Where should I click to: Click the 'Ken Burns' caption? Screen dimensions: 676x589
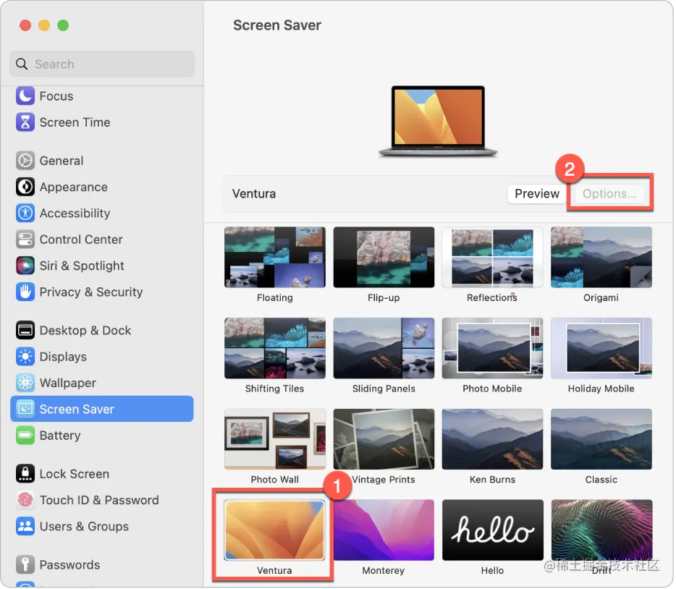(x=492, y=480)
